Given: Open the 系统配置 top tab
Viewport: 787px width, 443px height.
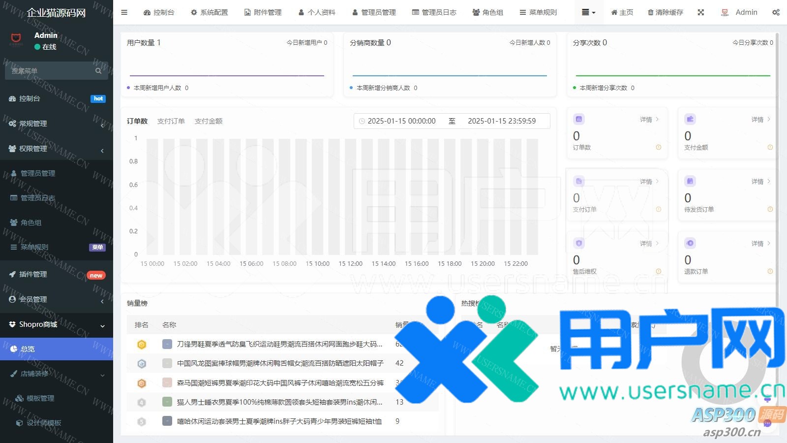Looking at the screenshot, I should 209,12.
